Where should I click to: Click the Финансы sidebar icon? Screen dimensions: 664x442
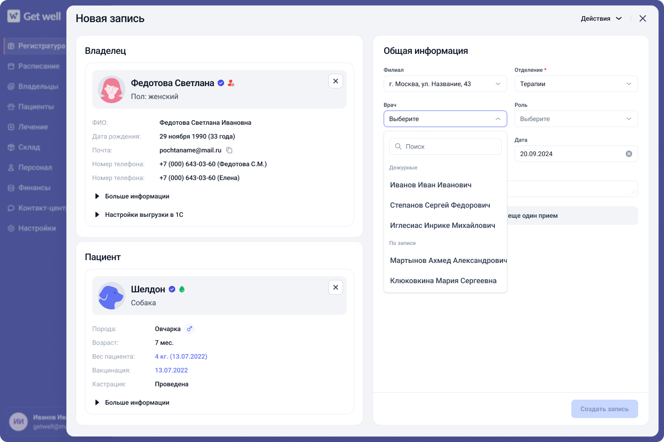click(11, 188)
